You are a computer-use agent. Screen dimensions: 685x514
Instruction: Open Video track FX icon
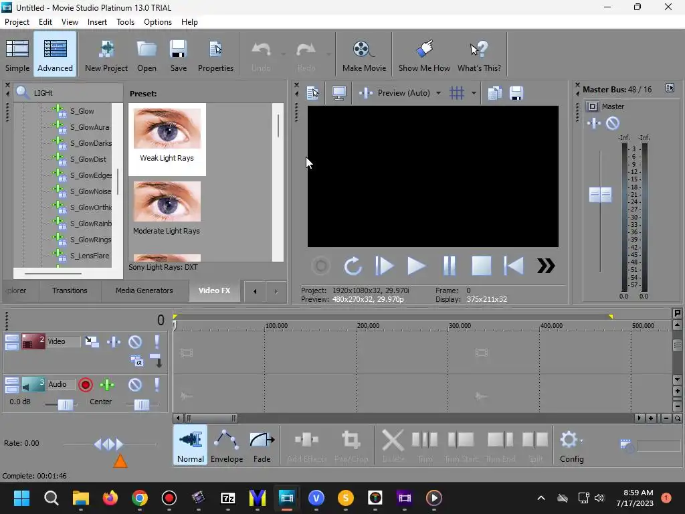pos(114,341)
